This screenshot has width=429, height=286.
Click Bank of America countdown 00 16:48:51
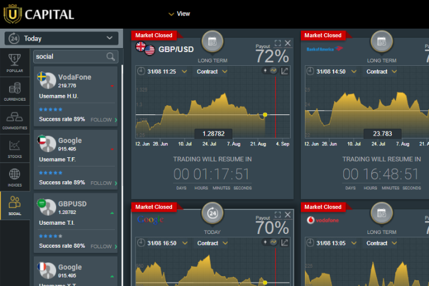pos(381,174)
